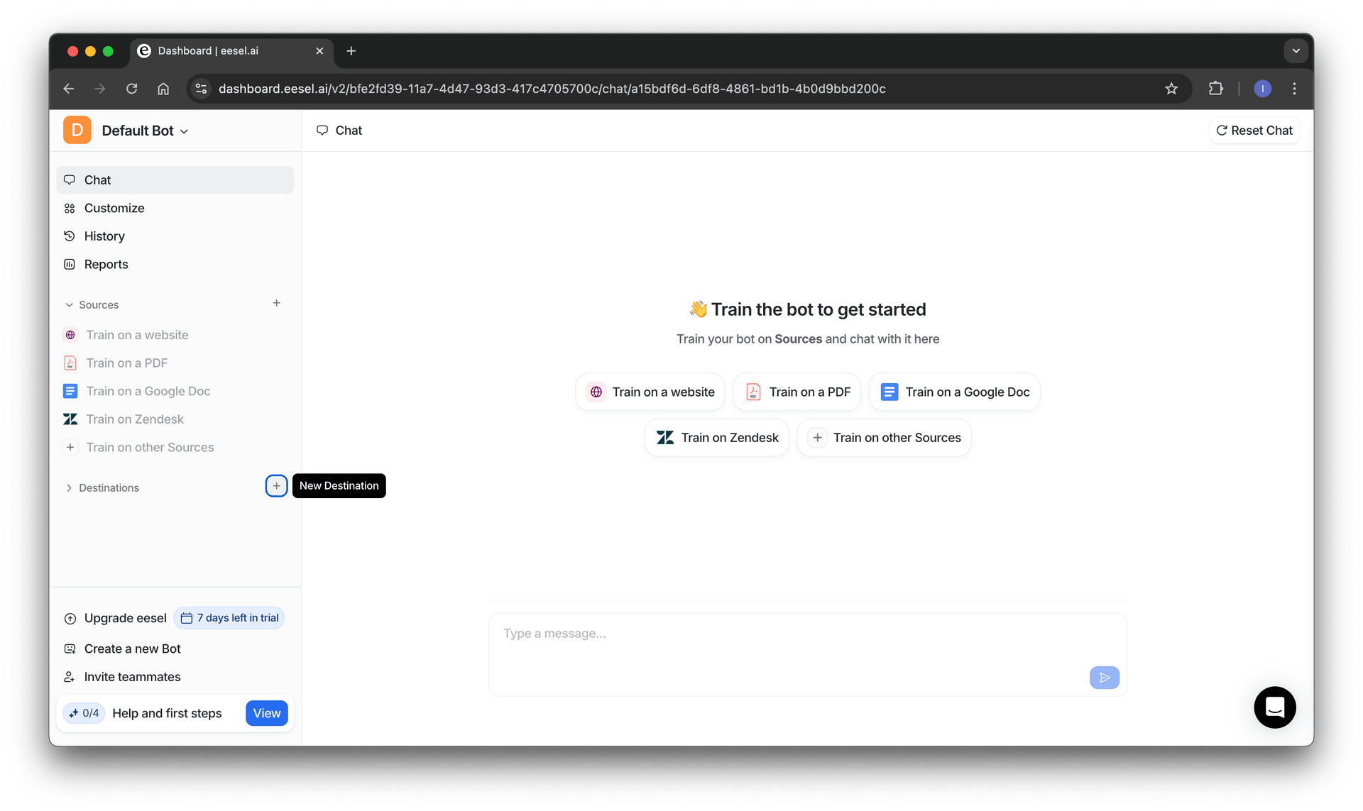Bookmark this page with the star icon
Screen dimensions: 1363x811
pos(1171,89)
